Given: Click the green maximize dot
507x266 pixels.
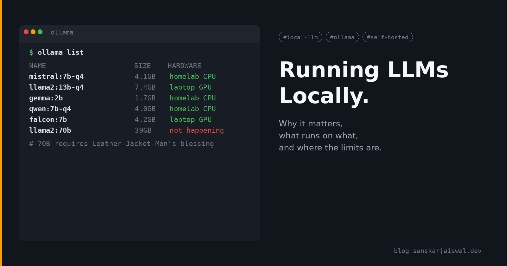Looking at the screenshot, I should coord(40,32).
